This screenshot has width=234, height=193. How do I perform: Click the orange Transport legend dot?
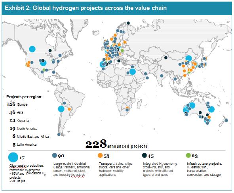click(x=100, y=155)
